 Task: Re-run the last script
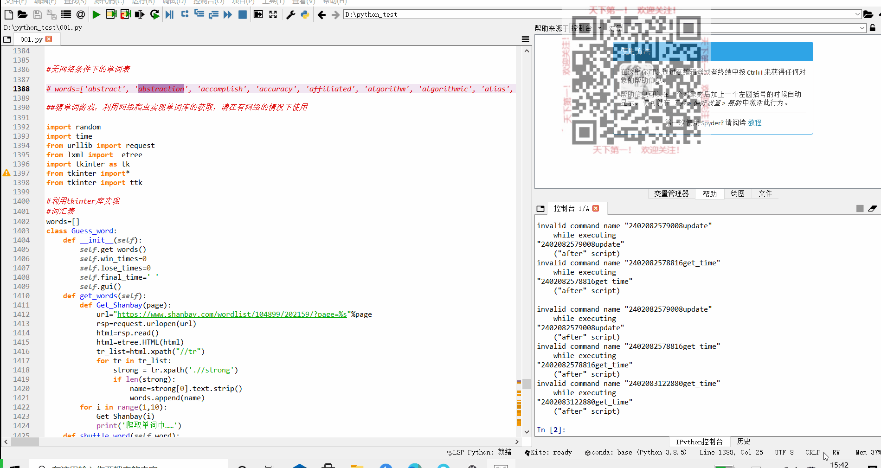tap(155, 14)
